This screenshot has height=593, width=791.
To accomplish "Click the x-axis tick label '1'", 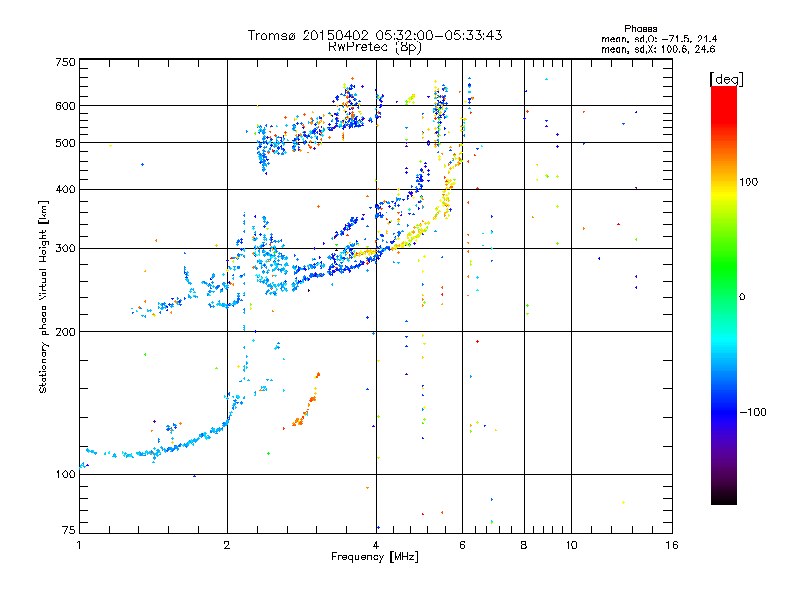I will 79,545.
